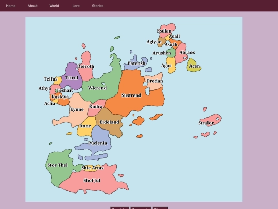
Task: Select the Sustrend region on the map
Action: coord(131,95)
